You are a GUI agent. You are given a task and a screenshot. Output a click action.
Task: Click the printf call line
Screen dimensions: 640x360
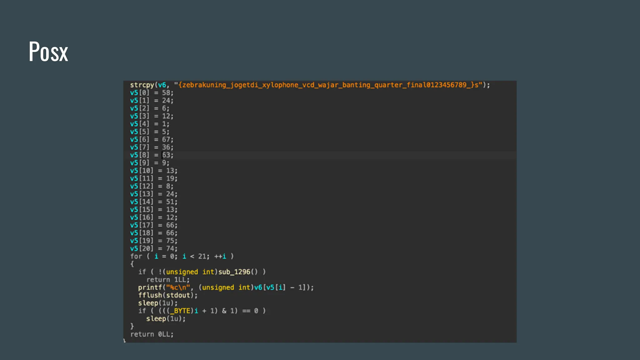226,287
